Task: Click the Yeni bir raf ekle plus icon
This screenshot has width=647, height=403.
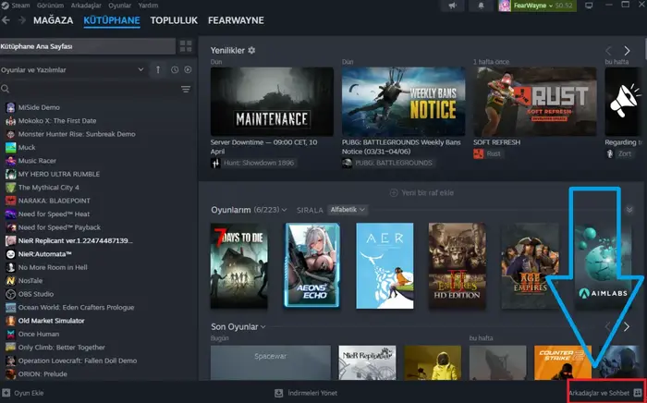Action: pos(394,192)
